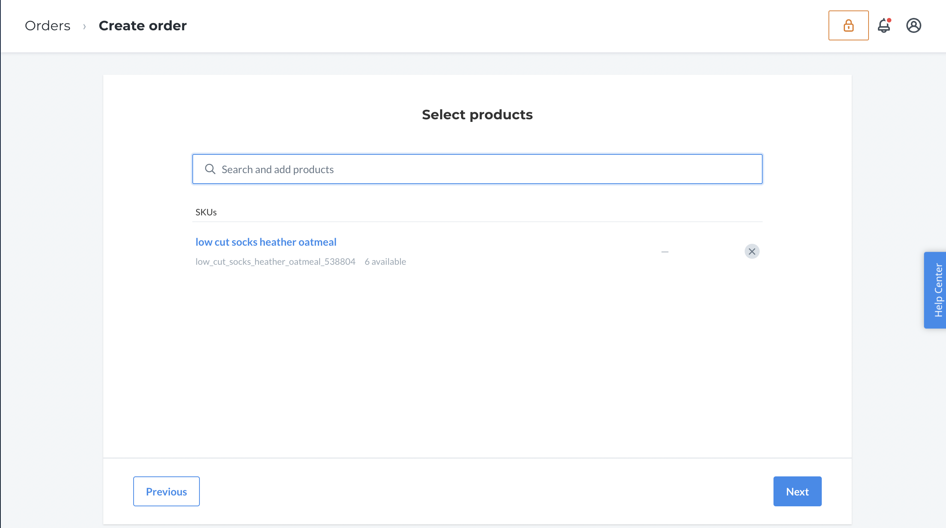Click the red notification badge dot

[x=889, y=20]
